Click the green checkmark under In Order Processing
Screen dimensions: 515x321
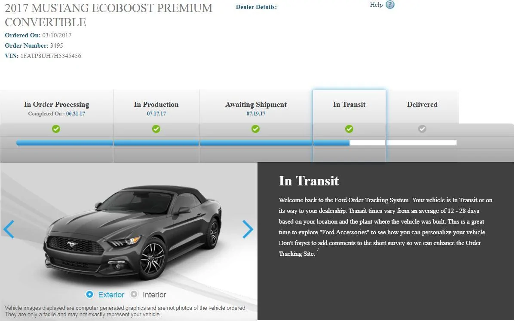coord(56,129)
